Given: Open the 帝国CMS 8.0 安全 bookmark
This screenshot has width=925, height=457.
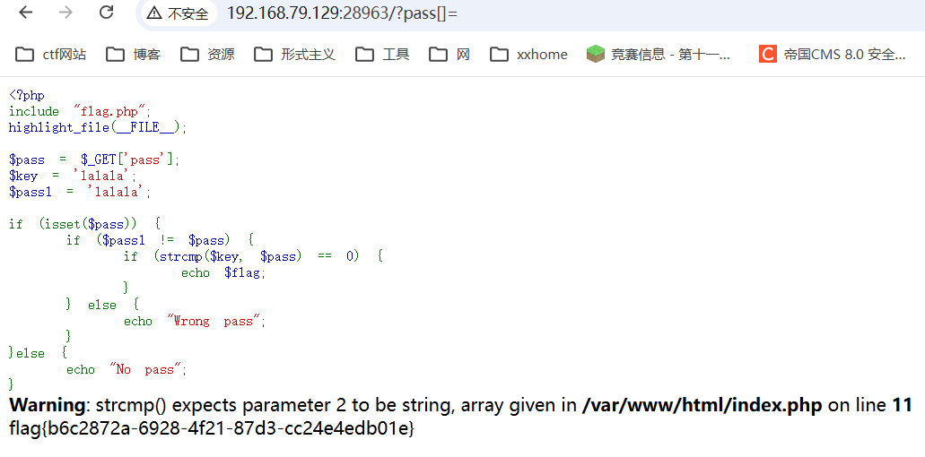Looking at the screenshot, I should [833, 55].
